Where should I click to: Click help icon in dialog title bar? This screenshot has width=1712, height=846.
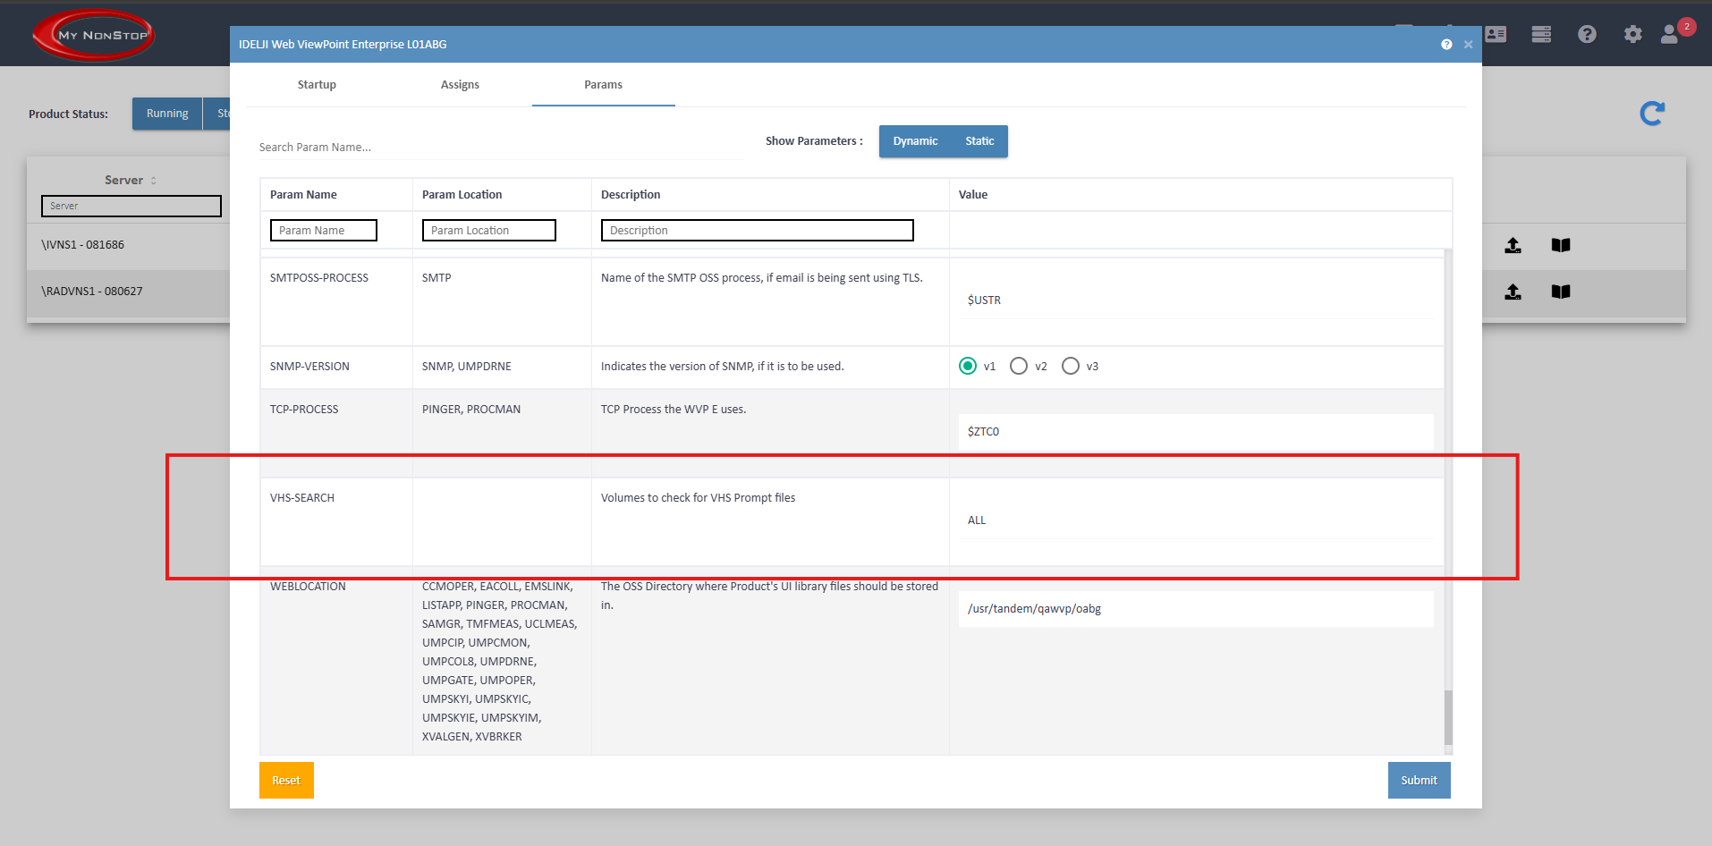(x=1446, y=45)
